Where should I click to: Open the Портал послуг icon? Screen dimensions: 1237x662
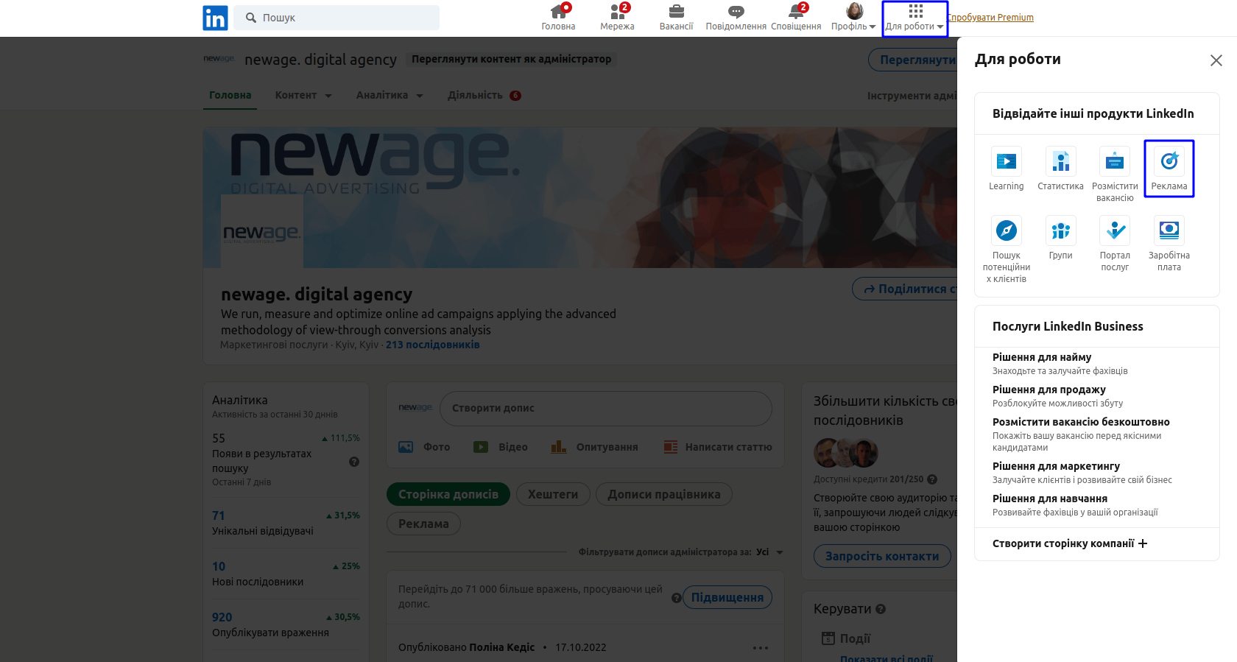(x=1115, y=231)
